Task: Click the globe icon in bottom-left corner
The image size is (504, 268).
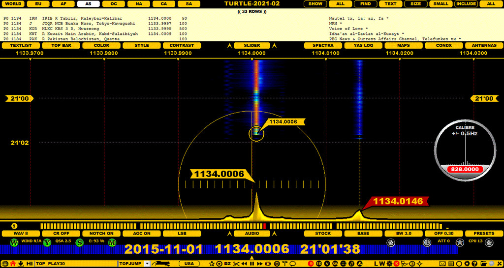Action: (x=4, y=264)
